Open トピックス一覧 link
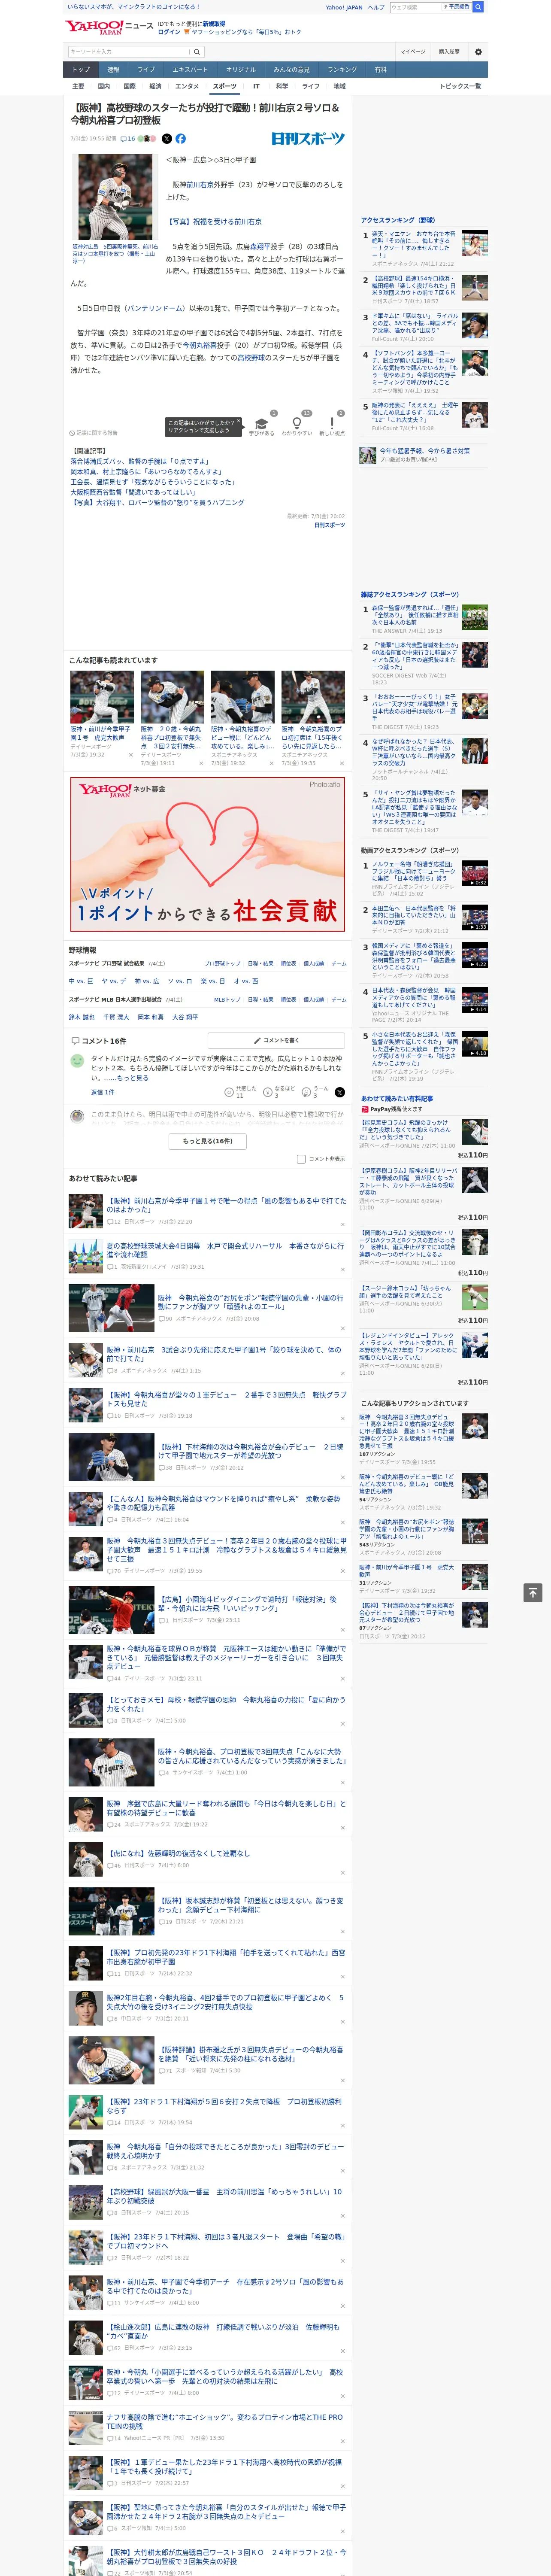The width and height of the screenshot is (551, 2576). point(460,86)
